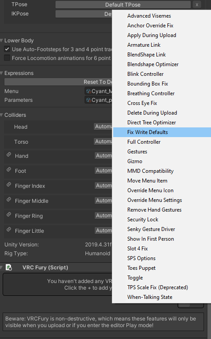The image size is (211, 339).
Task: Toggle link icon next to Finger Little
Action: 9,229
